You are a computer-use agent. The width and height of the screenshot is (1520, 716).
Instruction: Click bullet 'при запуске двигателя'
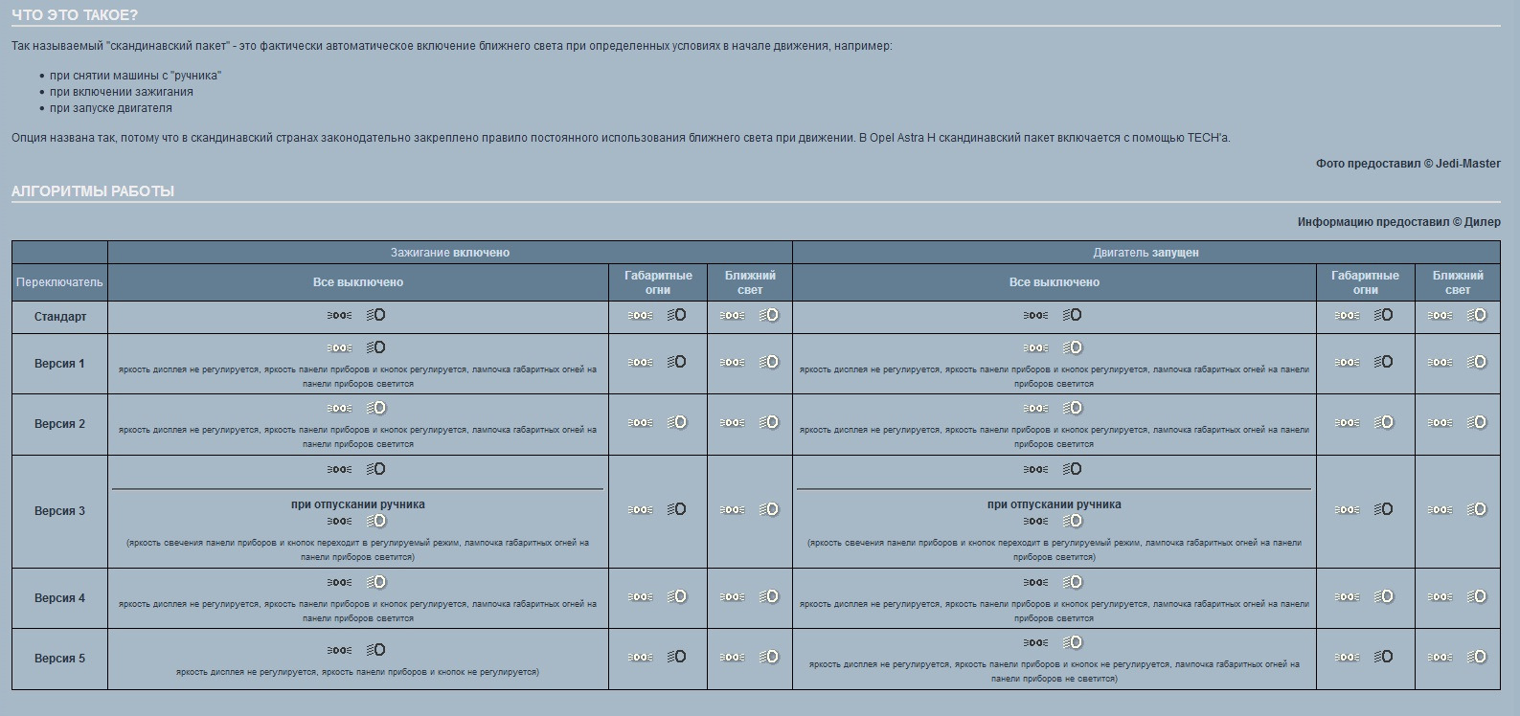point(111,108)
